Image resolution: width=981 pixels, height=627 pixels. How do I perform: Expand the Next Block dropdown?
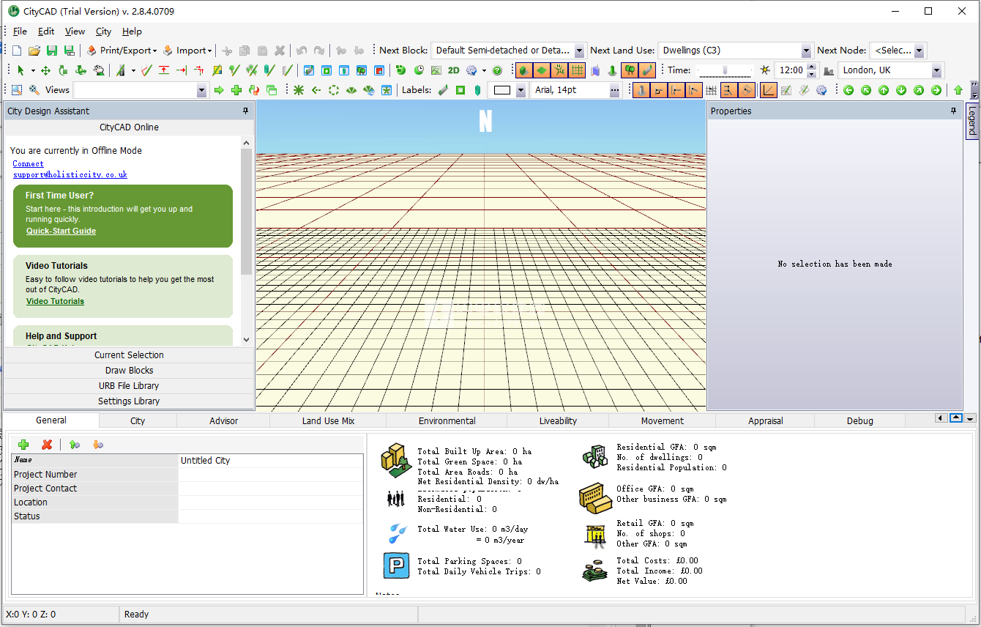tap(579, 51)
